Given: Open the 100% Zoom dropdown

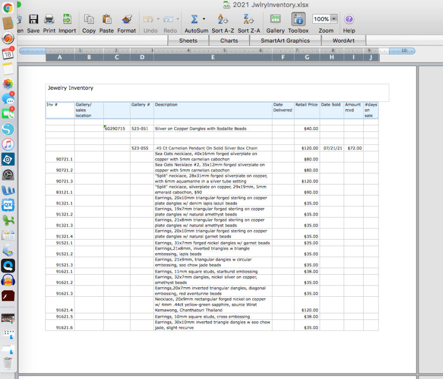Looking at the screenshot, I should point(334,19).
